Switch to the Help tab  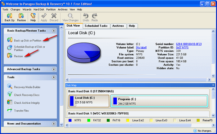pos(132,26)
